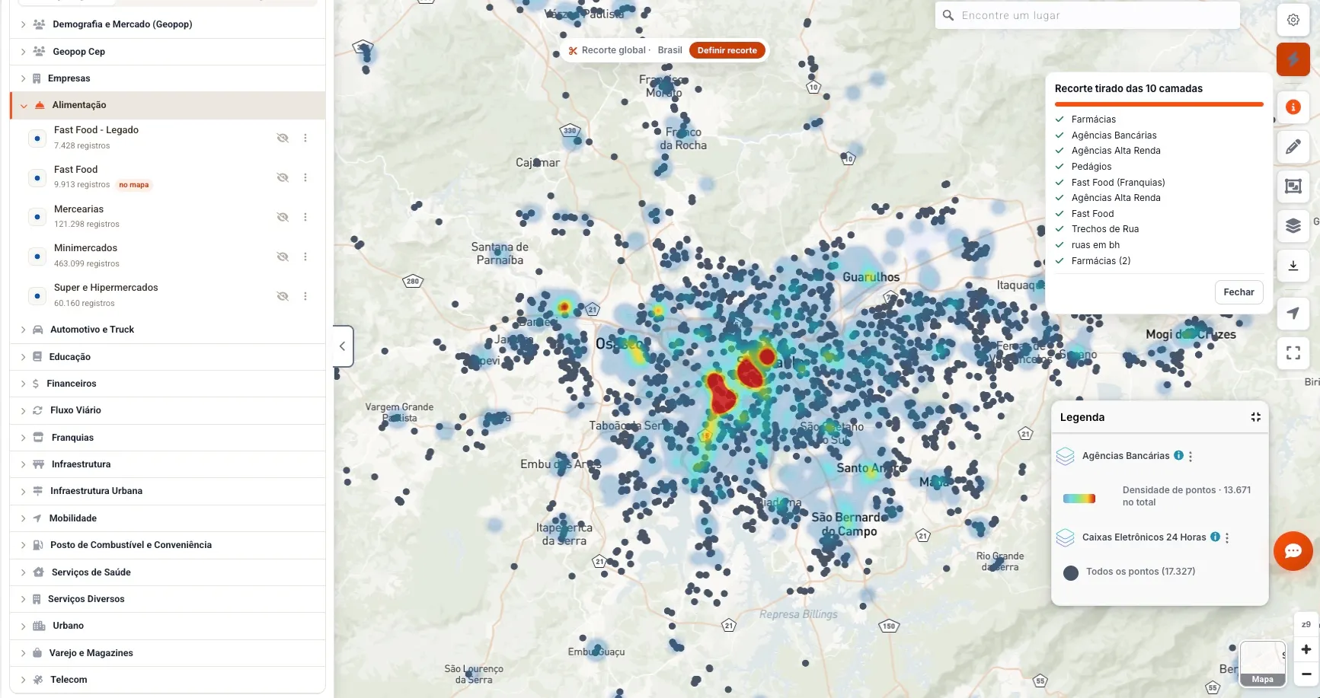Open the Serviços de Saúde category row
Screen dimensions: 1320x698
click(x=168, y=572)
